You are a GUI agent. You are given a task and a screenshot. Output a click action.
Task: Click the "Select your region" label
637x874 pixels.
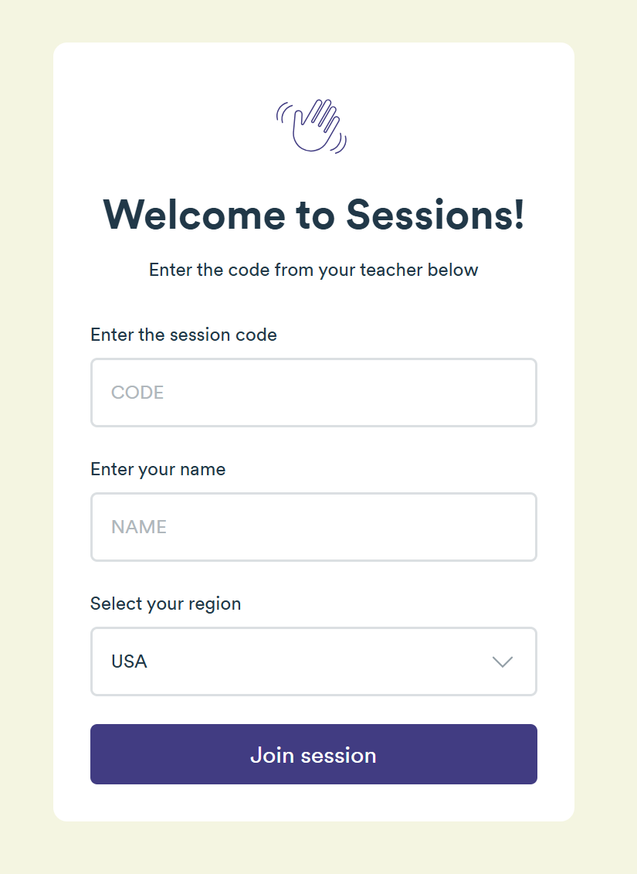tap(166, 604)
